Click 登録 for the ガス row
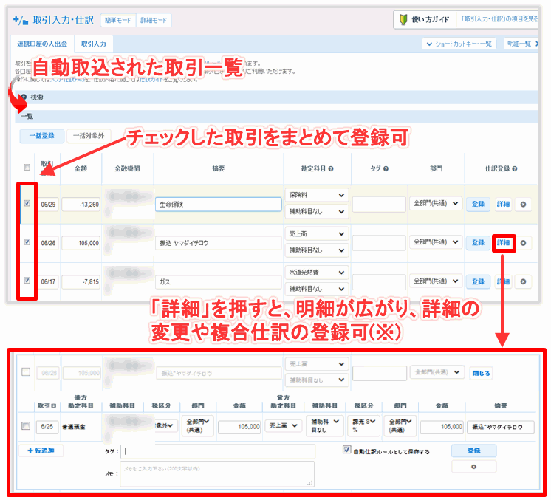The height and width of the screenshot is (500, 551). (x=478, y=282)
